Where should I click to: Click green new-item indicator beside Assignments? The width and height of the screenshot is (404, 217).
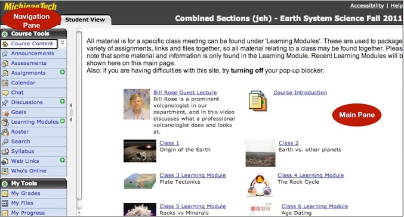62,72
